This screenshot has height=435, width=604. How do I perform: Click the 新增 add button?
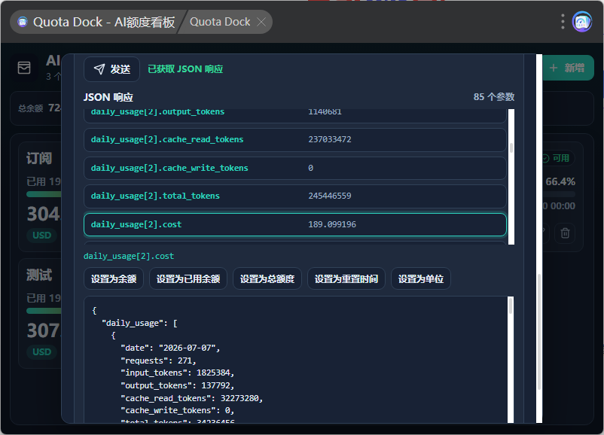tap(568, 68)
